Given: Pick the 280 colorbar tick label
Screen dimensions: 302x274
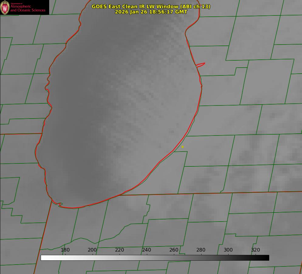Looking at the screenshot, I should pyautogui.click(x=201, y=250).
